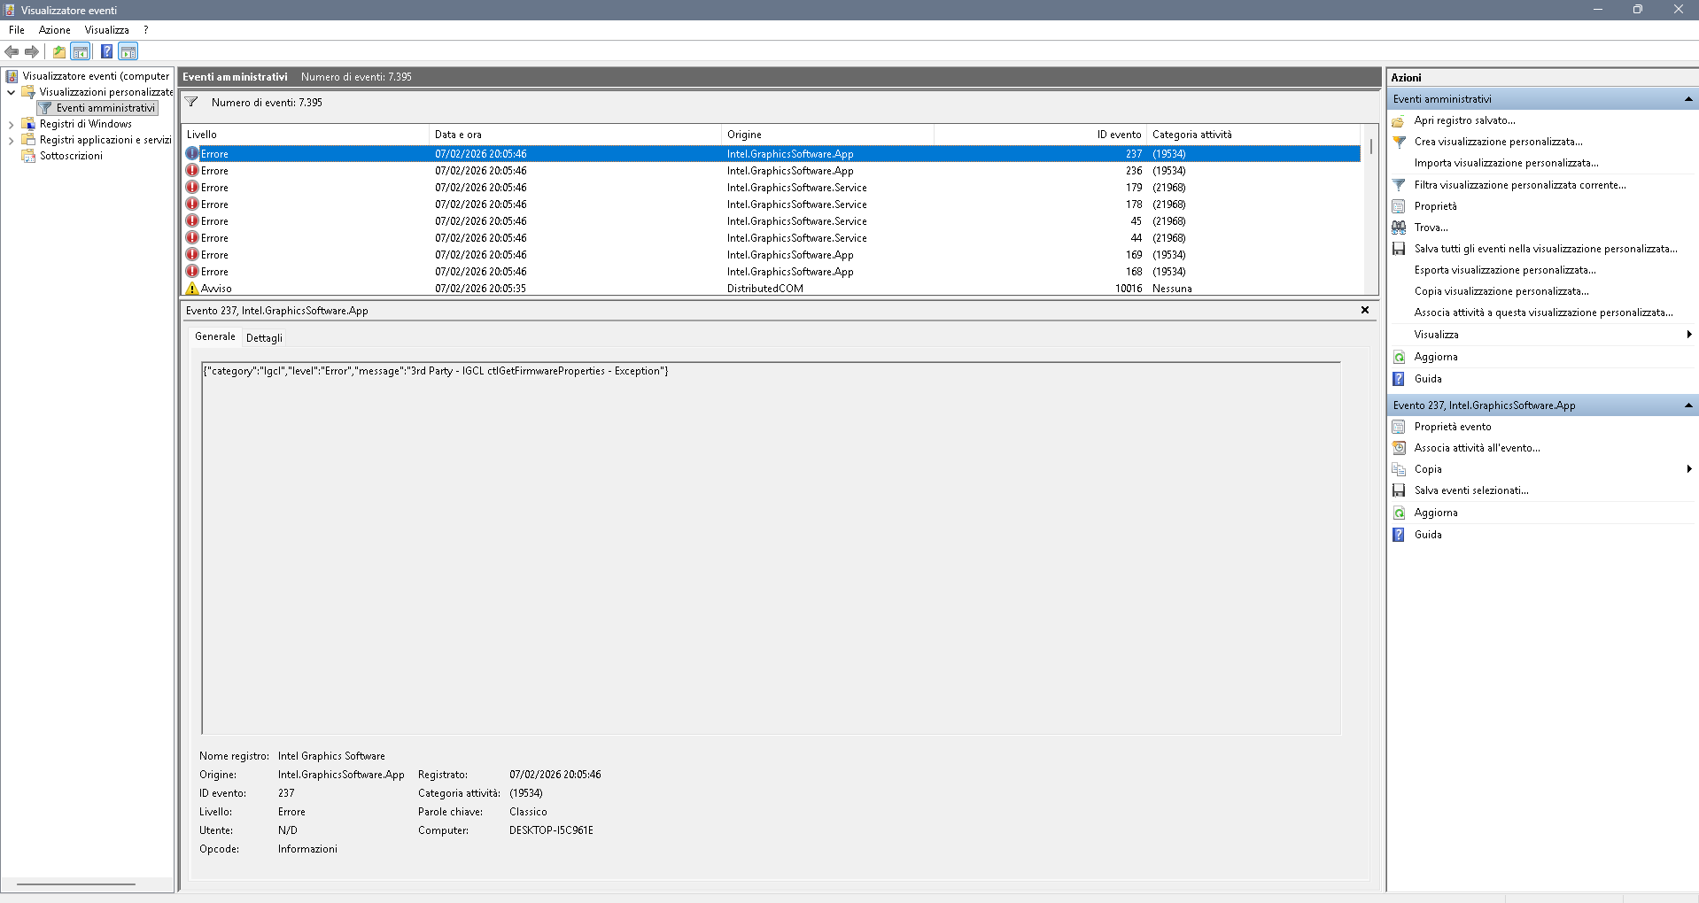Image resolution: width=1699 pixels, height=903 pixels.
Task: Click Crea visualizzazione personalizzata action
Action: coord(1498,142)
